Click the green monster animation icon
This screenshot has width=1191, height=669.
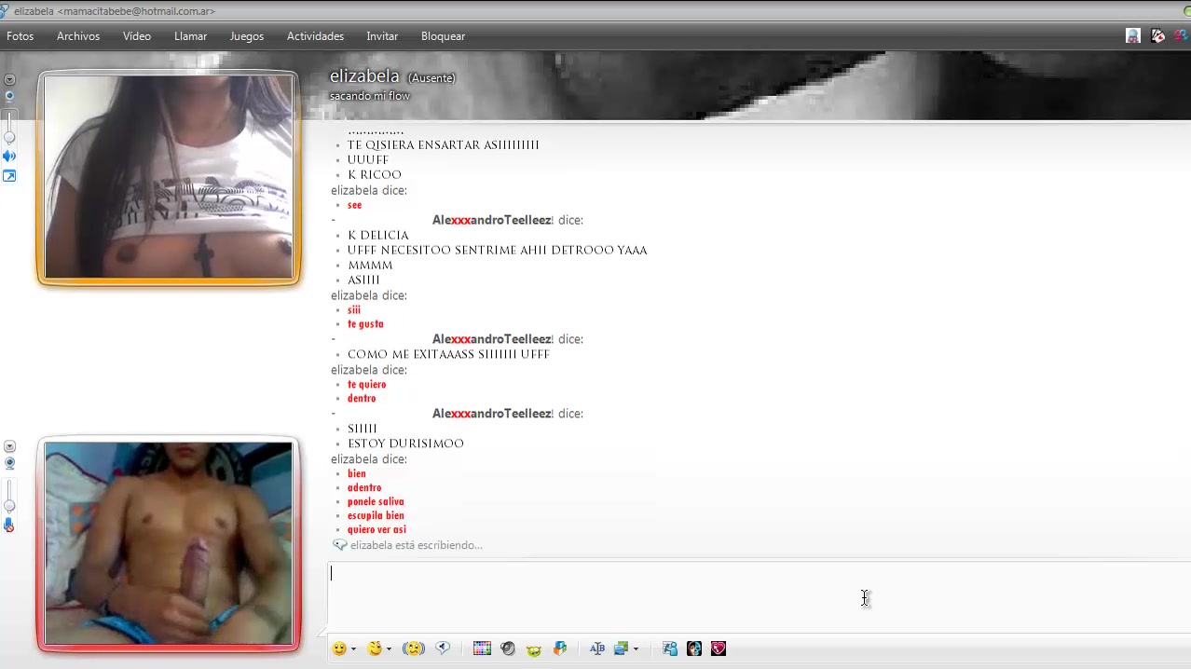pyautogui.click(x=534, y=649)
